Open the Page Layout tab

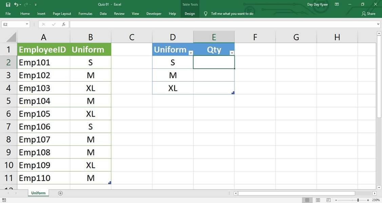click(x=62, y=14)
